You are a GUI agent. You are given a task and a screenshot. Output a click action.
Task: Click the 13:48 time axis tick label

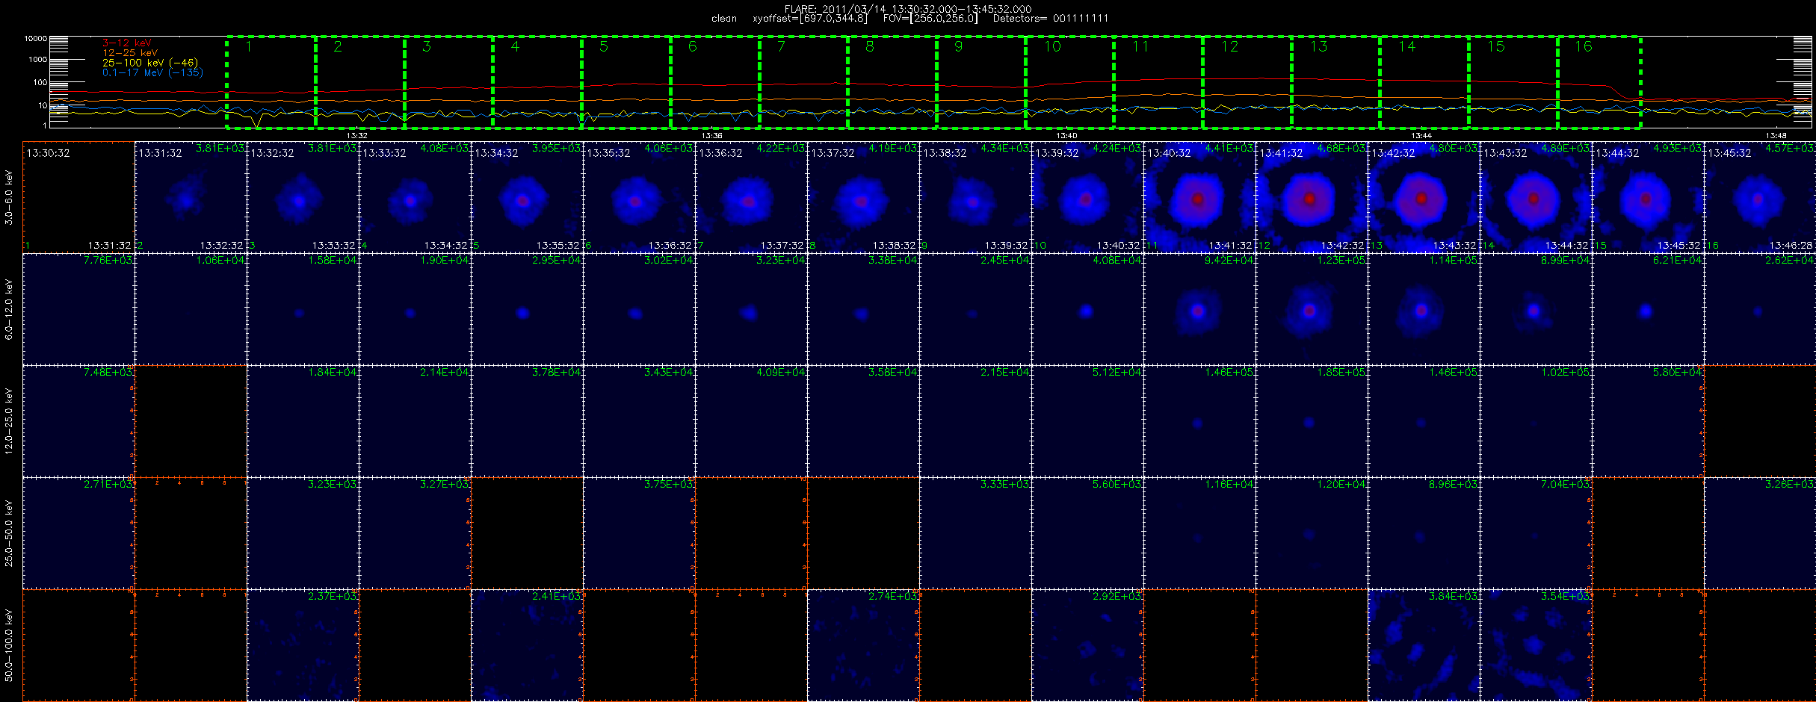coord(1776,135)
